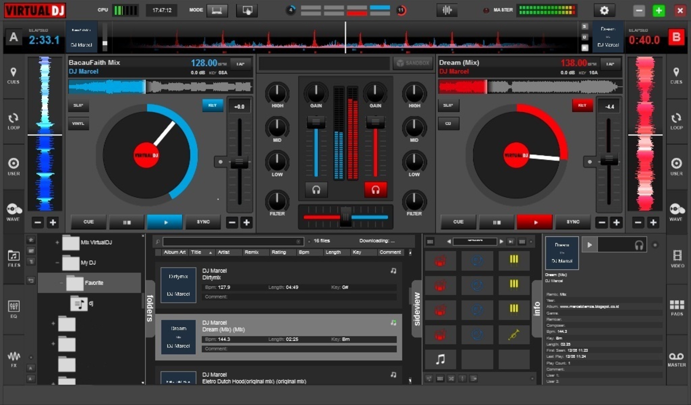Open the FX panel icon
The height and width of the screenshot is (405, 691).
[13, 359]
